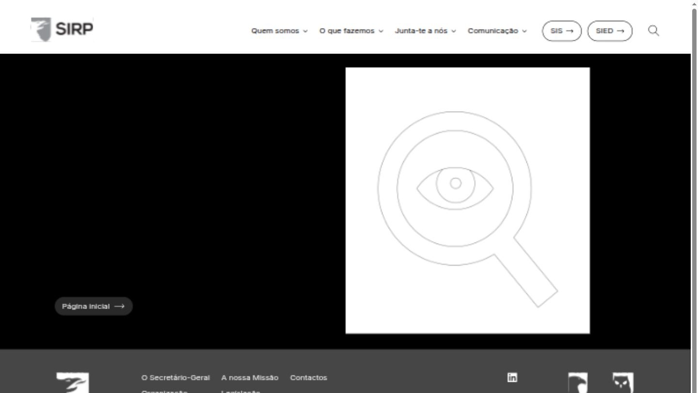Expand the O que fazemos dropdown chevron
698x393 pixels.
tap(381, 31)
